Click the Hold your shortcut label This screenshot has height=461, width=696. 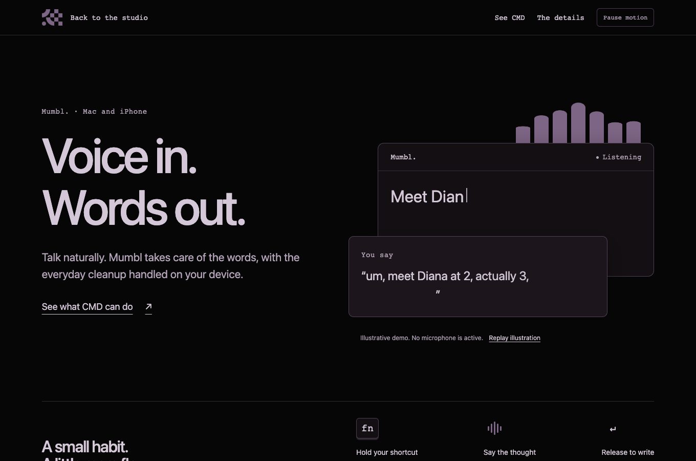click(387, 452)
